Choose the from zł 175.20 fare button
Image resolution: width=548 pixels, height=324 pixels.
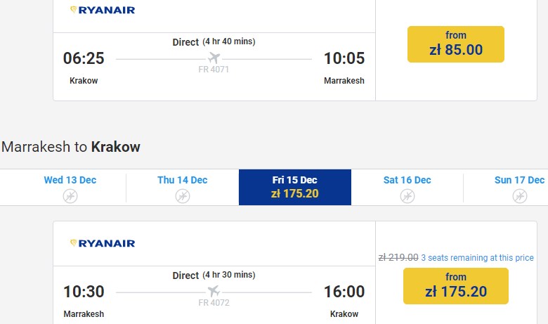point(456,286)
